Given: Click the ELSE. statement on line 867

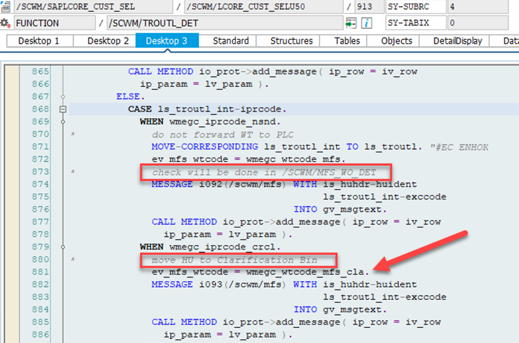Looking at the screenshot, I should (x=130, y=97).
